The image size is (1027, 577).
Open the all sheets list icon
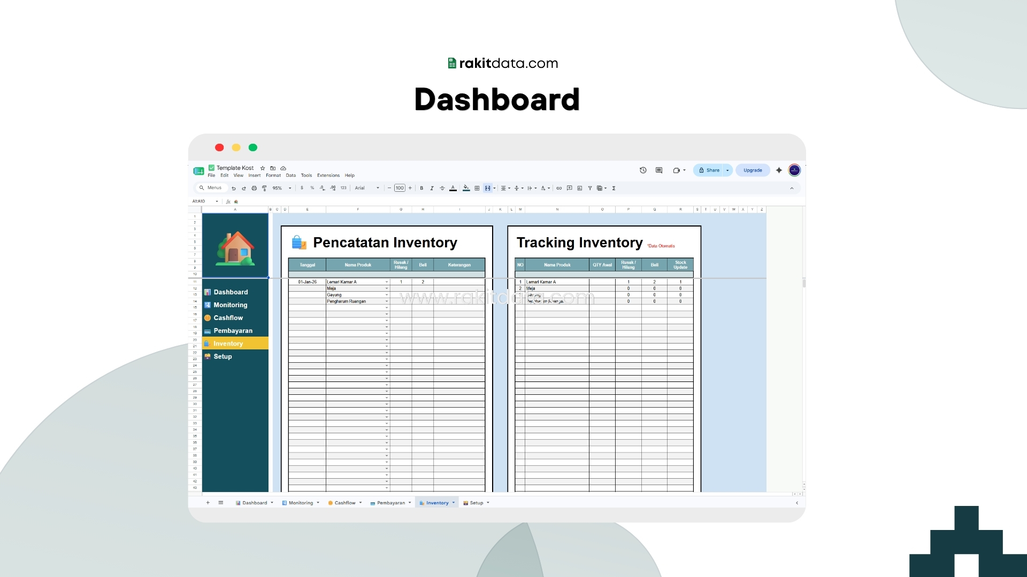coord(221,503)
